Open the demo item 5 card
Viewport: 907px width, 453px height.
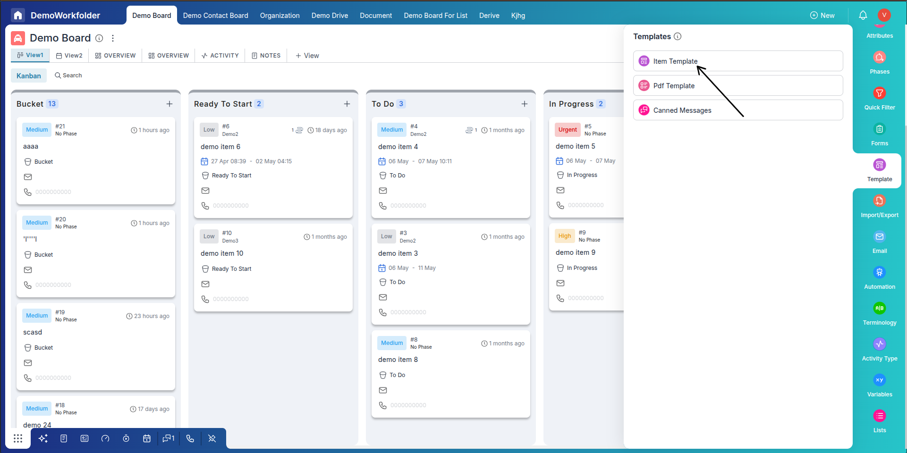coord(586,167)
